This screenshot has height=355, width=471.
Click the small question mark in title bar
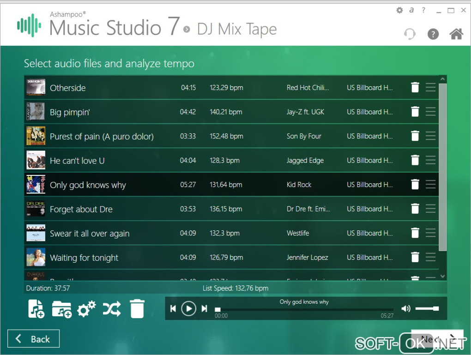coord(423,10)
